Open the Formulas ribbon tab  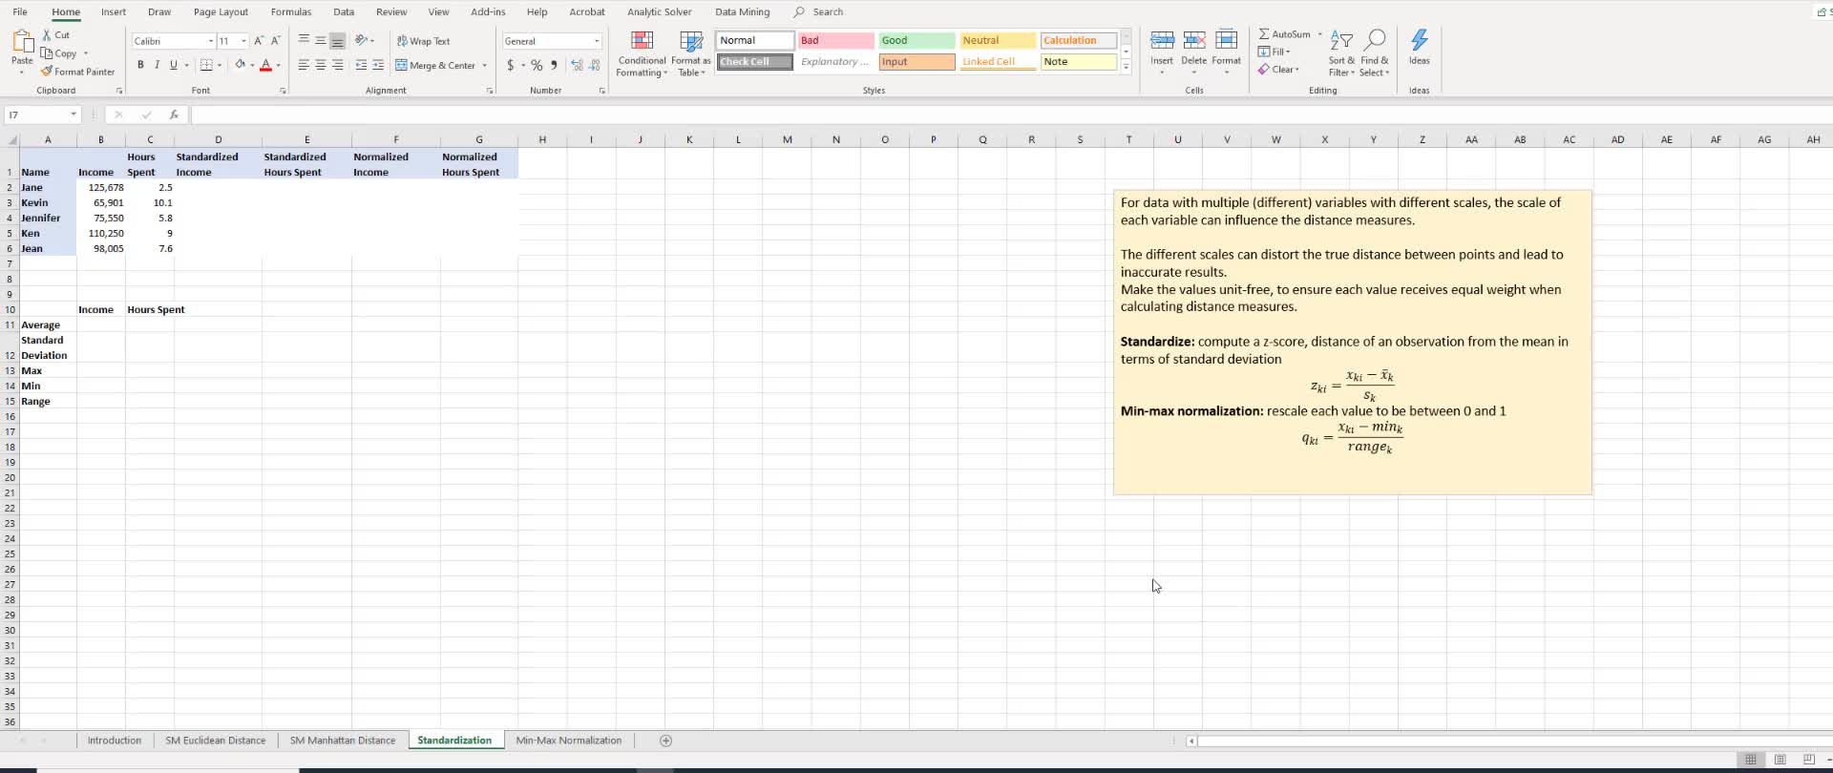tap(291, 12)
